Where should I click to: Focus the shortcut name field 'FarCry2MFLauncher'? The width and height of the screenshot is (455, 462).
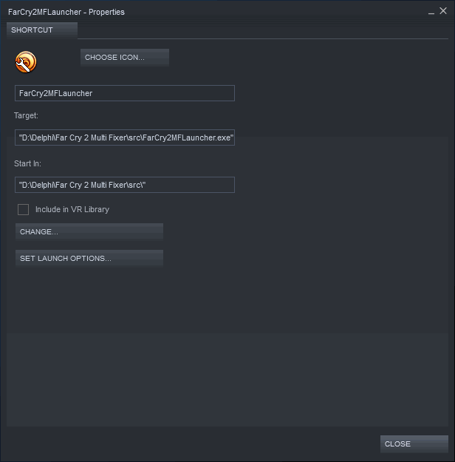[124, 93]
